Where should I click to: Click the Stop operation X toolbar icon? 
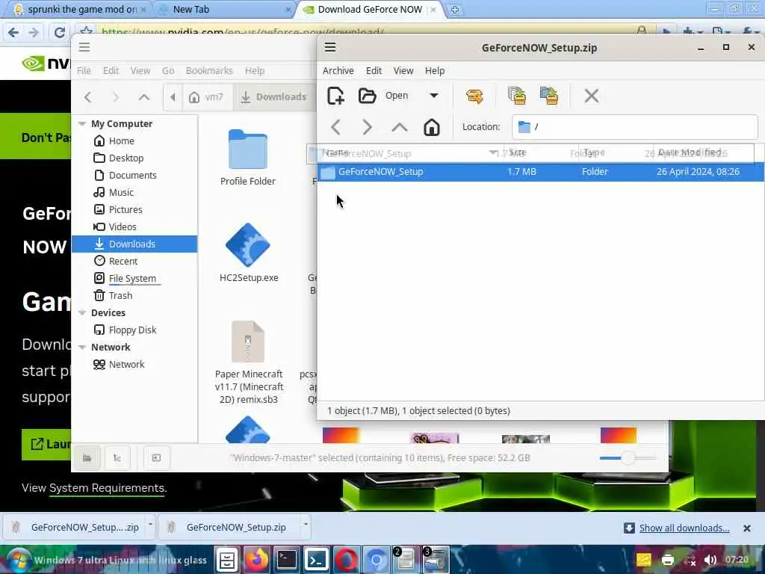pyautogui.click(x=592, y=96)
